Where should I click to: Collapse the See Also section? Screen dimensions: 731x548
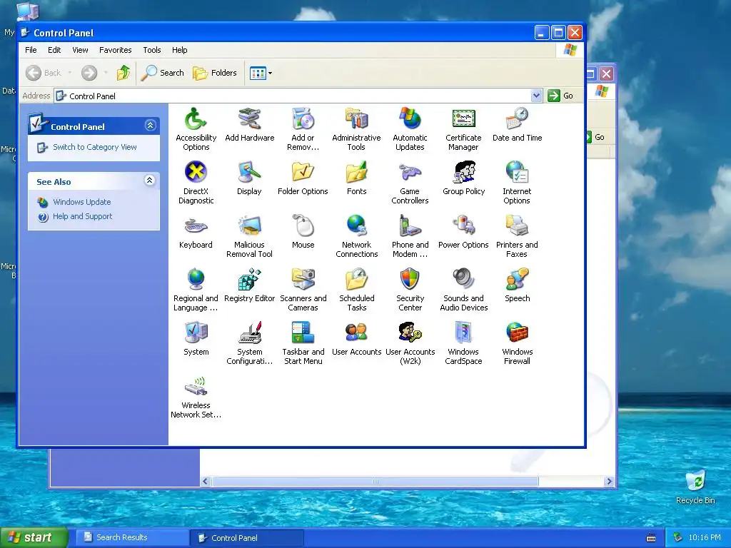(x=150, y=181)
